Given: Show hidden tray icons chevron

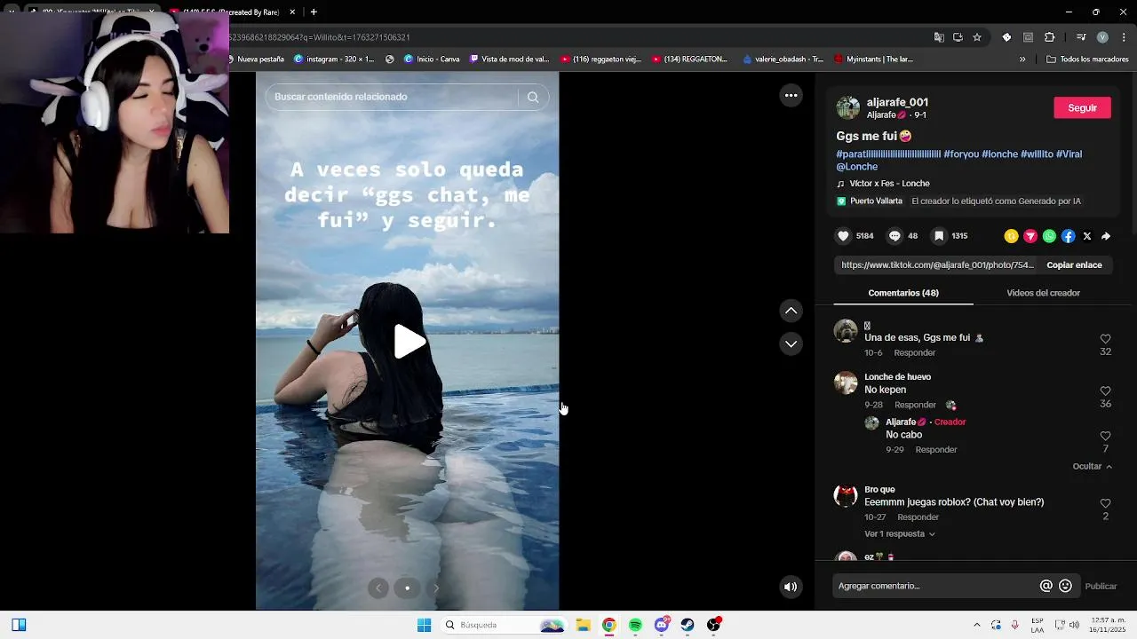Looking at the screenshot, I should point(977,625).
